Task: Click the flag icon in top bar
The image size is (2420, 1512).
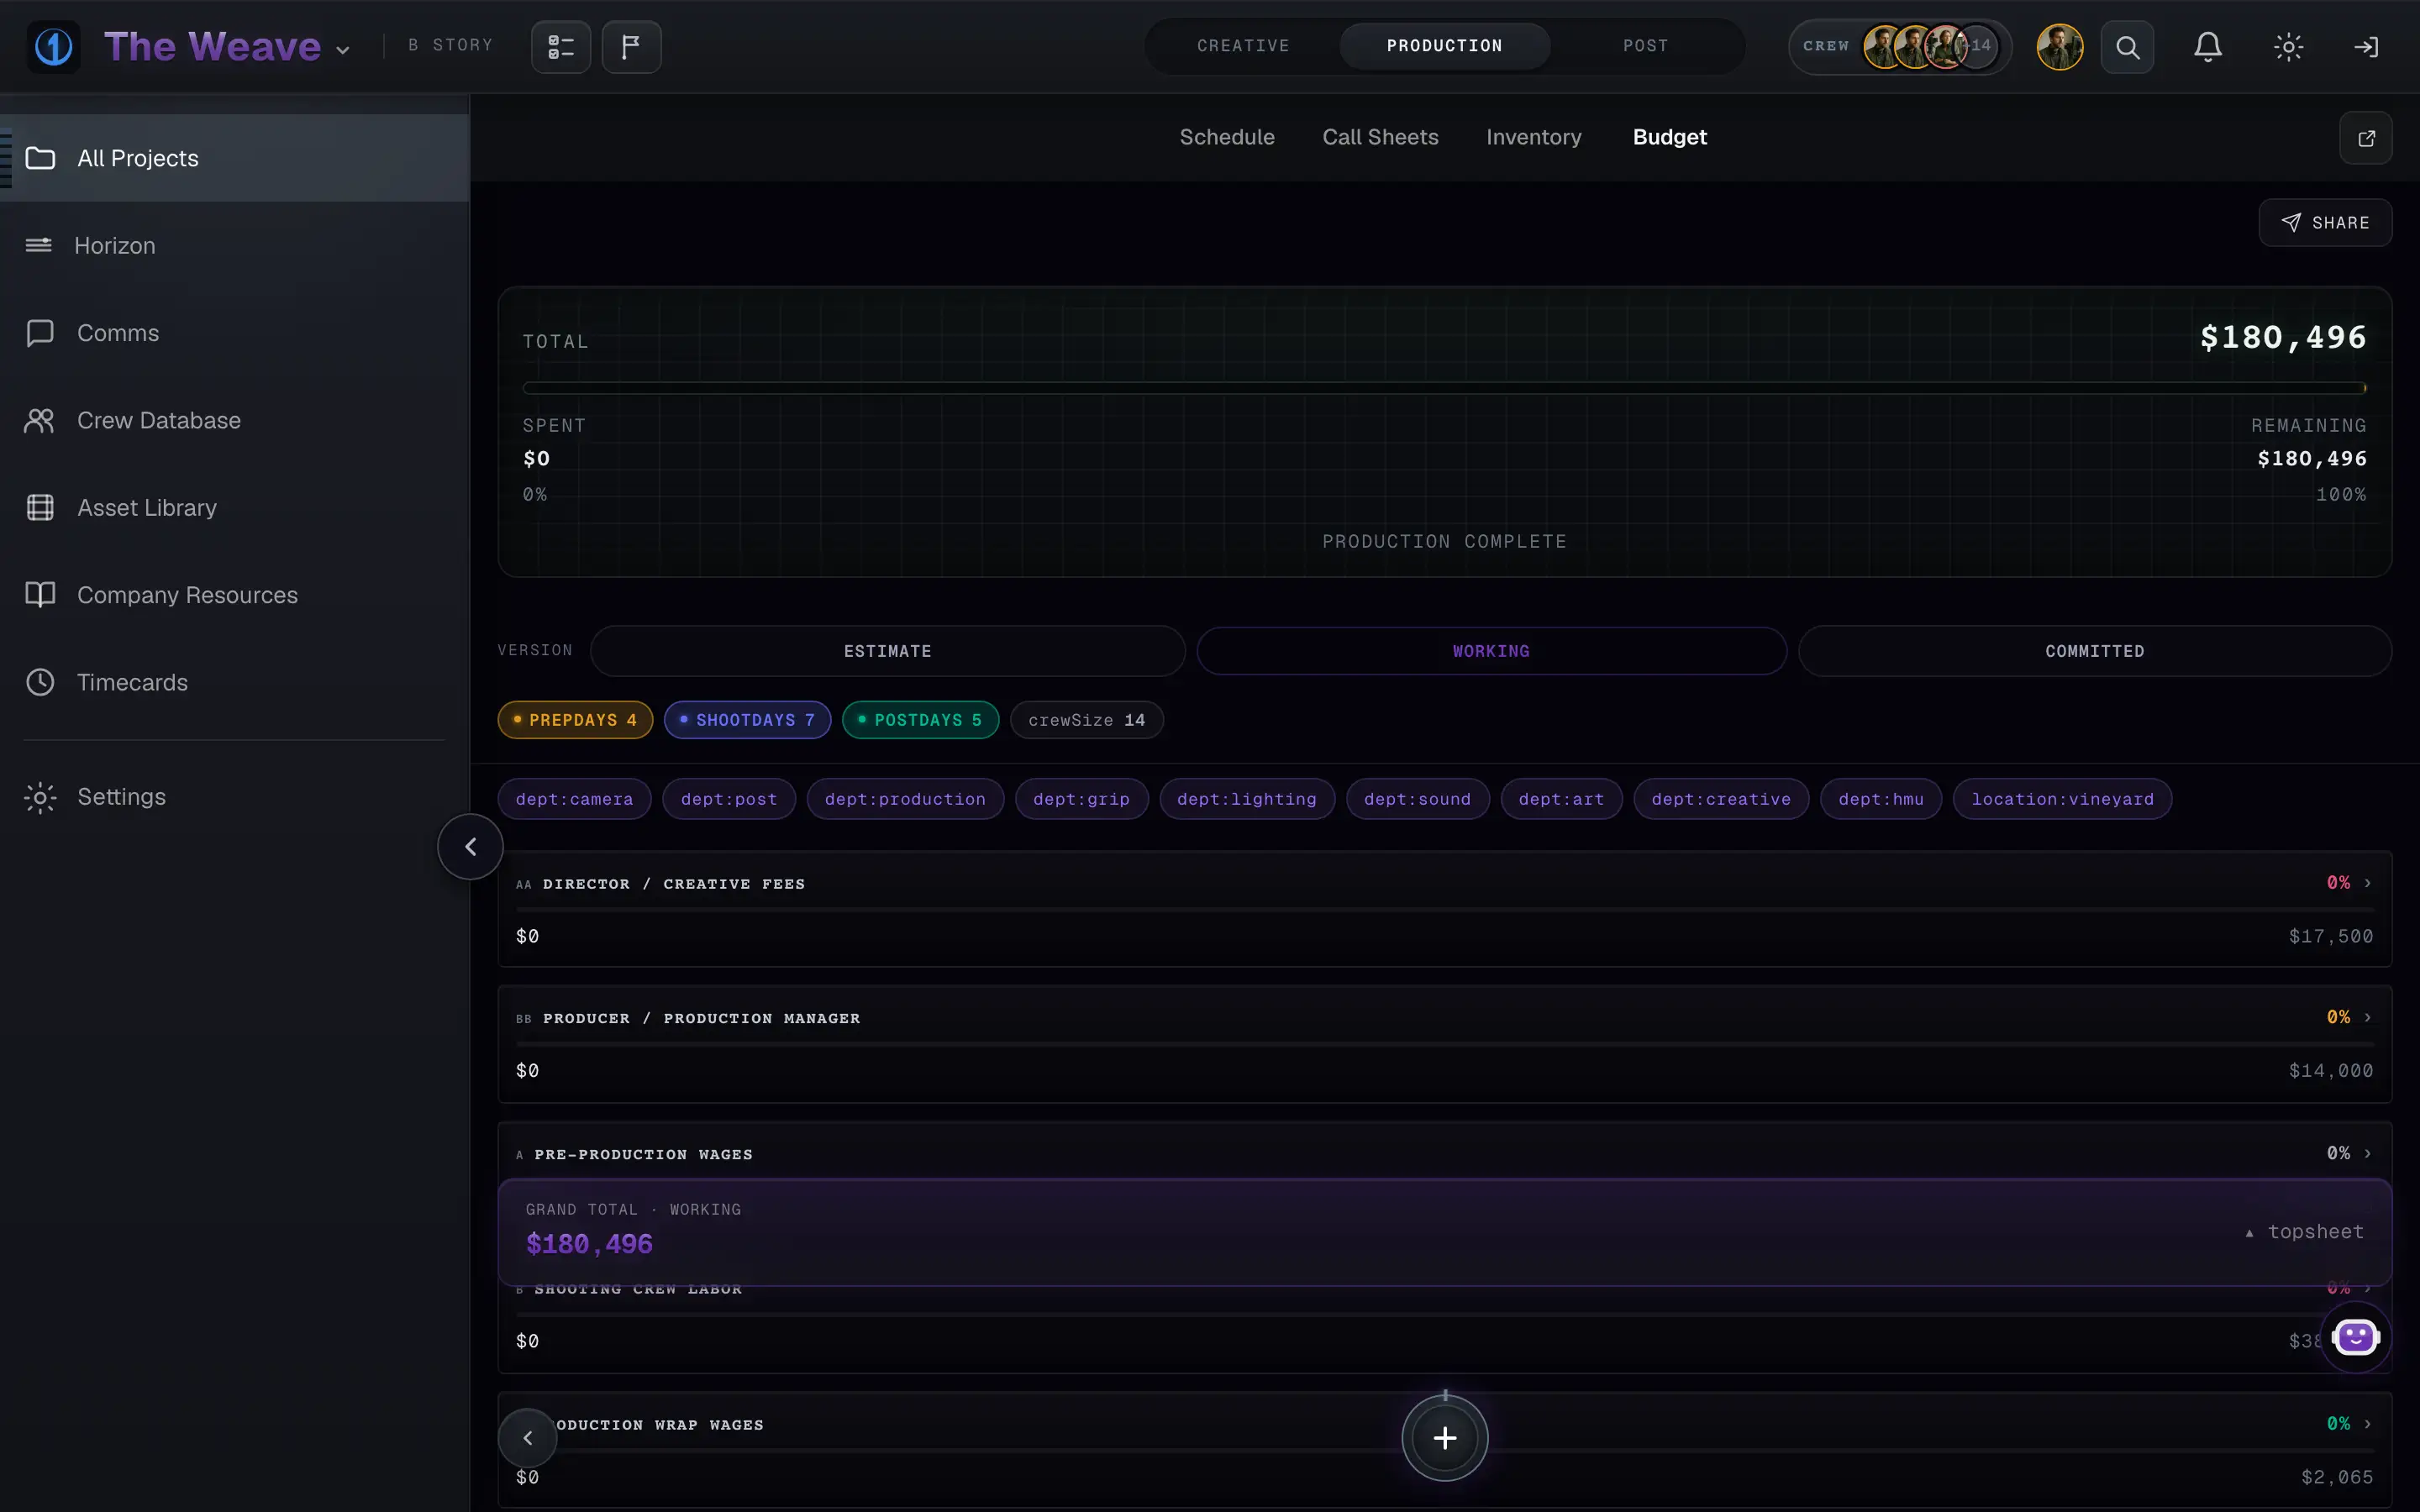Action: (x=631, y=47)
